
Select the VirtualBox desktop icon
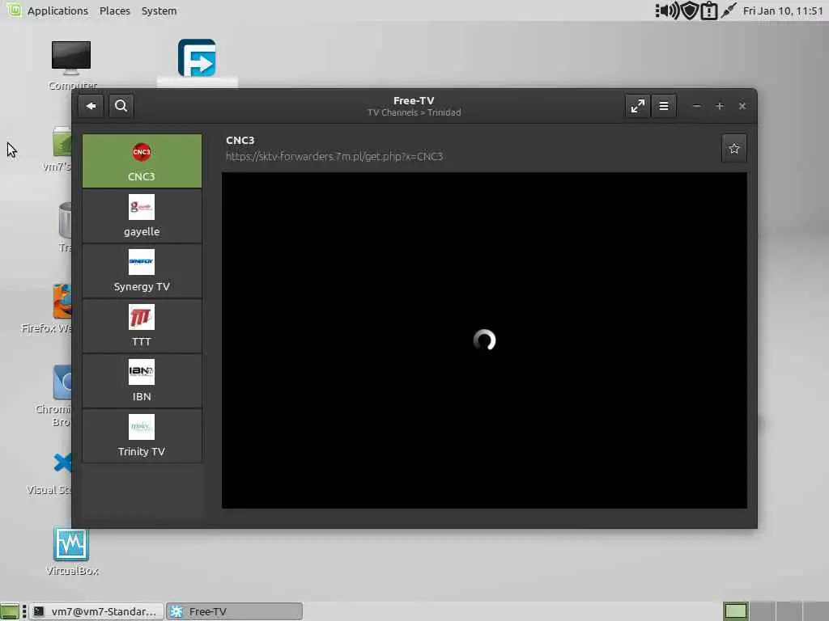click(71, 551)
